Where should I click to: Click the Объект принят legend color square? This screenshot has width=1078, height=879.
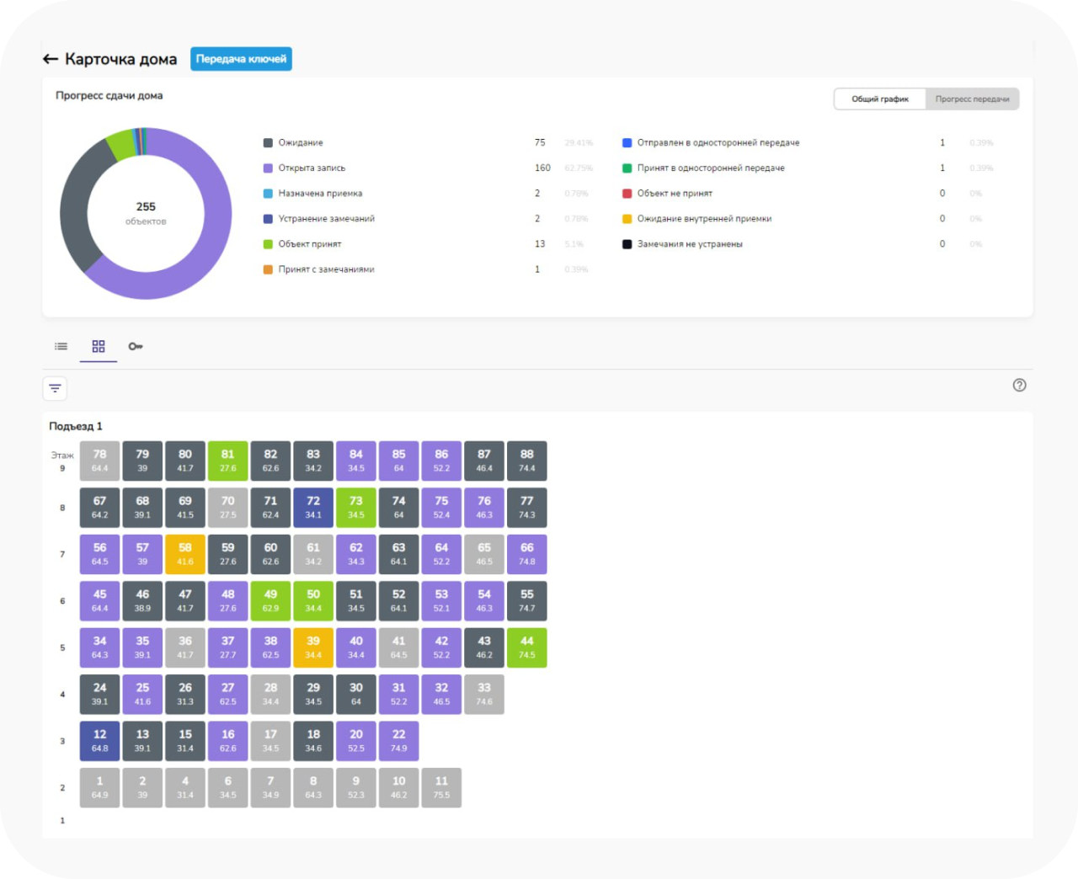click(268, 244)
